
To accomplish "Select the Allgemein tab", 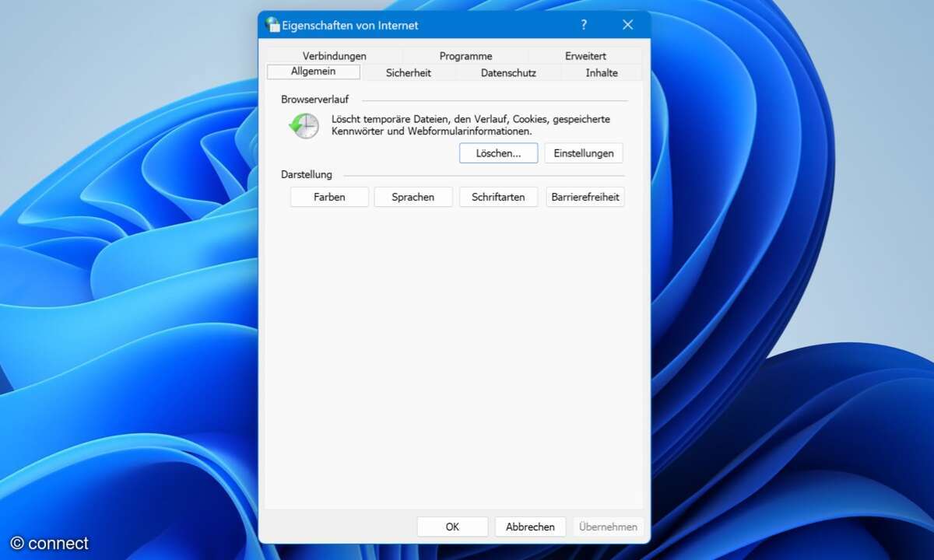I will click(313, 72).
